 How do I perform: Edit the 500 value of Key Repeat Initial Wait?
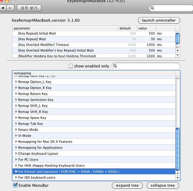click(x=152, y=34)
